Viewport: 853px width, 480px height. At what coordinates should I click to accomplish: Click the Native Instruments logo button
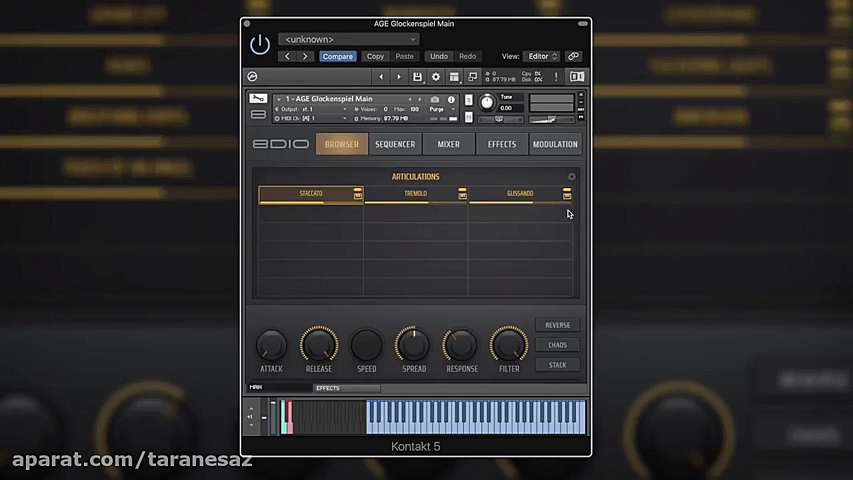577,77
